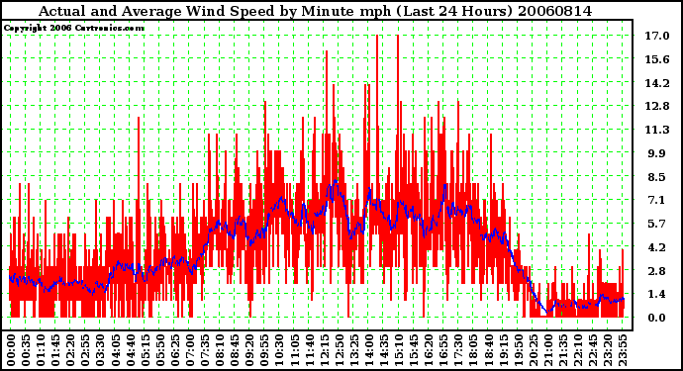
Task: Select the 5.7 y-axis label
Action: click(x=657, y=224)
